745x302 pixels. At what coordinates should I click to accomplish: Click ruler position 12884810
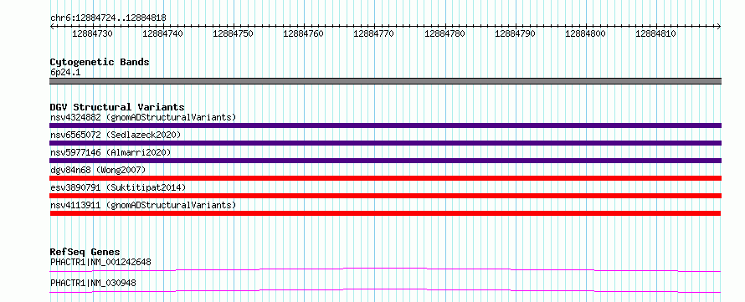655,33
